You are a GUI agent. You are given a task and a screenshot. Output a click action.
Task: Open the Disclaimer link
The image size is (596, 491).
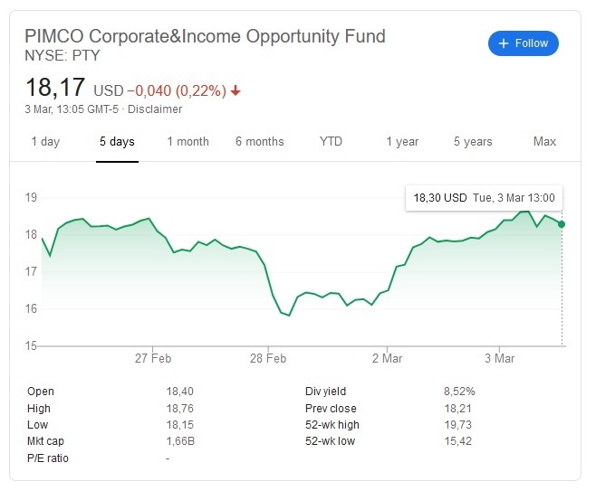coord(154,109)
